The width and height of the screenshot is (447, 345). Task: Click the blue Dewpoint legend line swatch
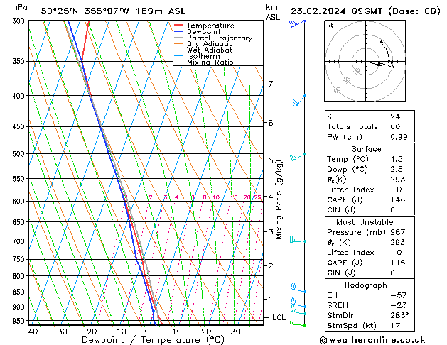tap(179, 31)
